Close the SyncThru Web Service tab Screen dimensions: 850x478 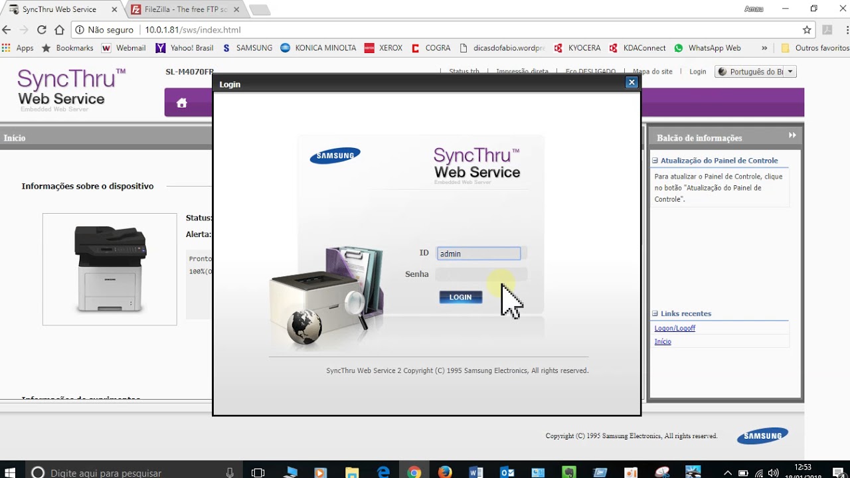coord(114,9)
